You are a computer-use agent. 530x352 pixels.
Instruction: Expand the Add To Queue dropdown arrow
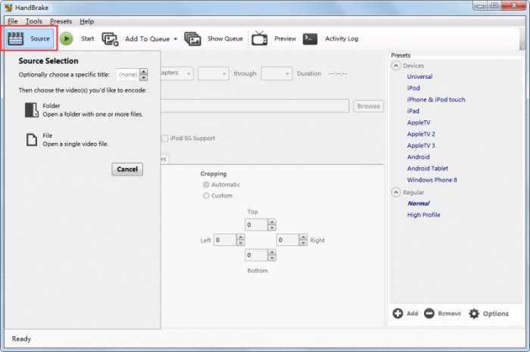click(x=176, y=39)
